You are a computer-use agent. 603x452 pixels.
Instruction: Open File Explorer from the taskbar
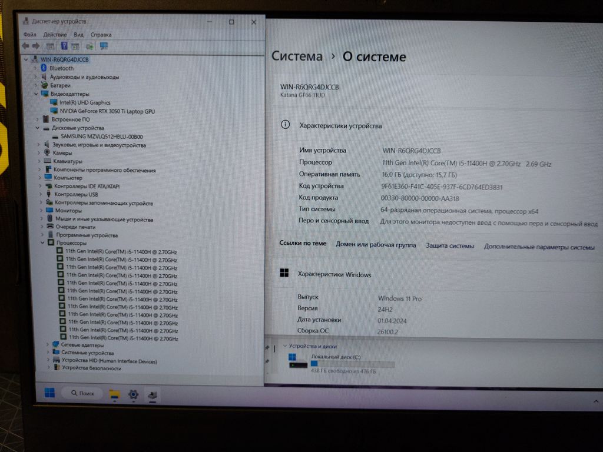tap(115, 394)
